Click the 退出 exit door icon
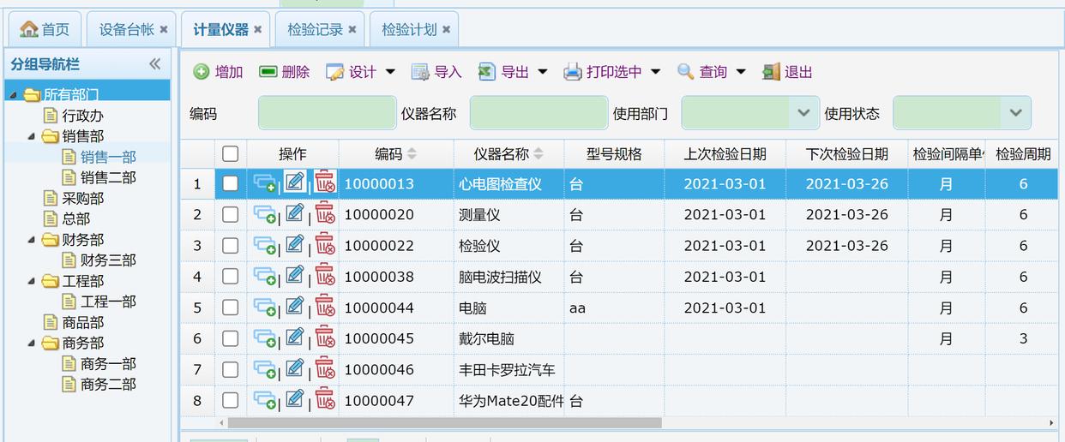Viewport: 1065px width, 442px height. (771, 72)
